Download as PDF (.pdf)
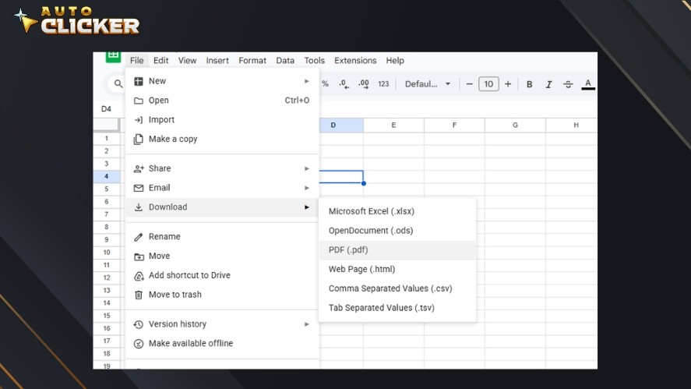Image resolution: width=691 pixels, height=389 pixels. 397,249
